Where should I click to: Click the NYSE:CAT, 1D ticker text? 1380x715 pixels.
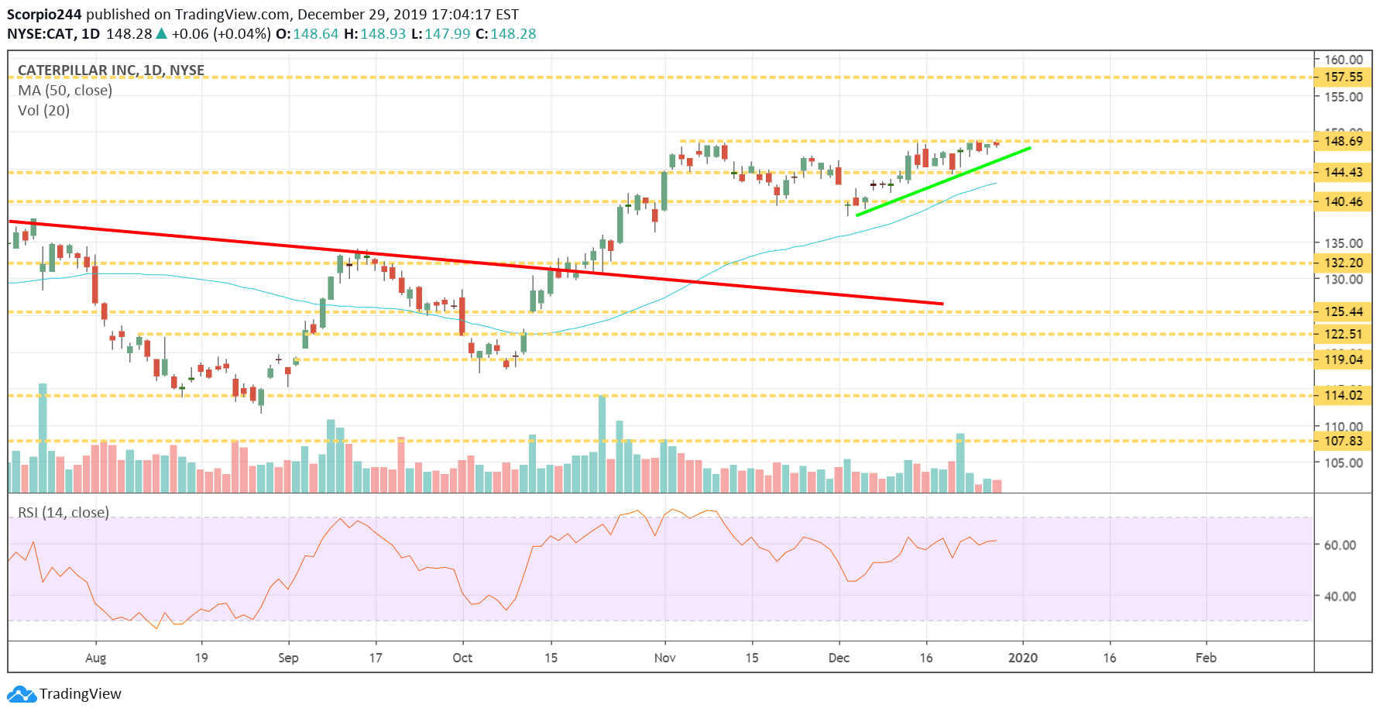pos(53,34)
